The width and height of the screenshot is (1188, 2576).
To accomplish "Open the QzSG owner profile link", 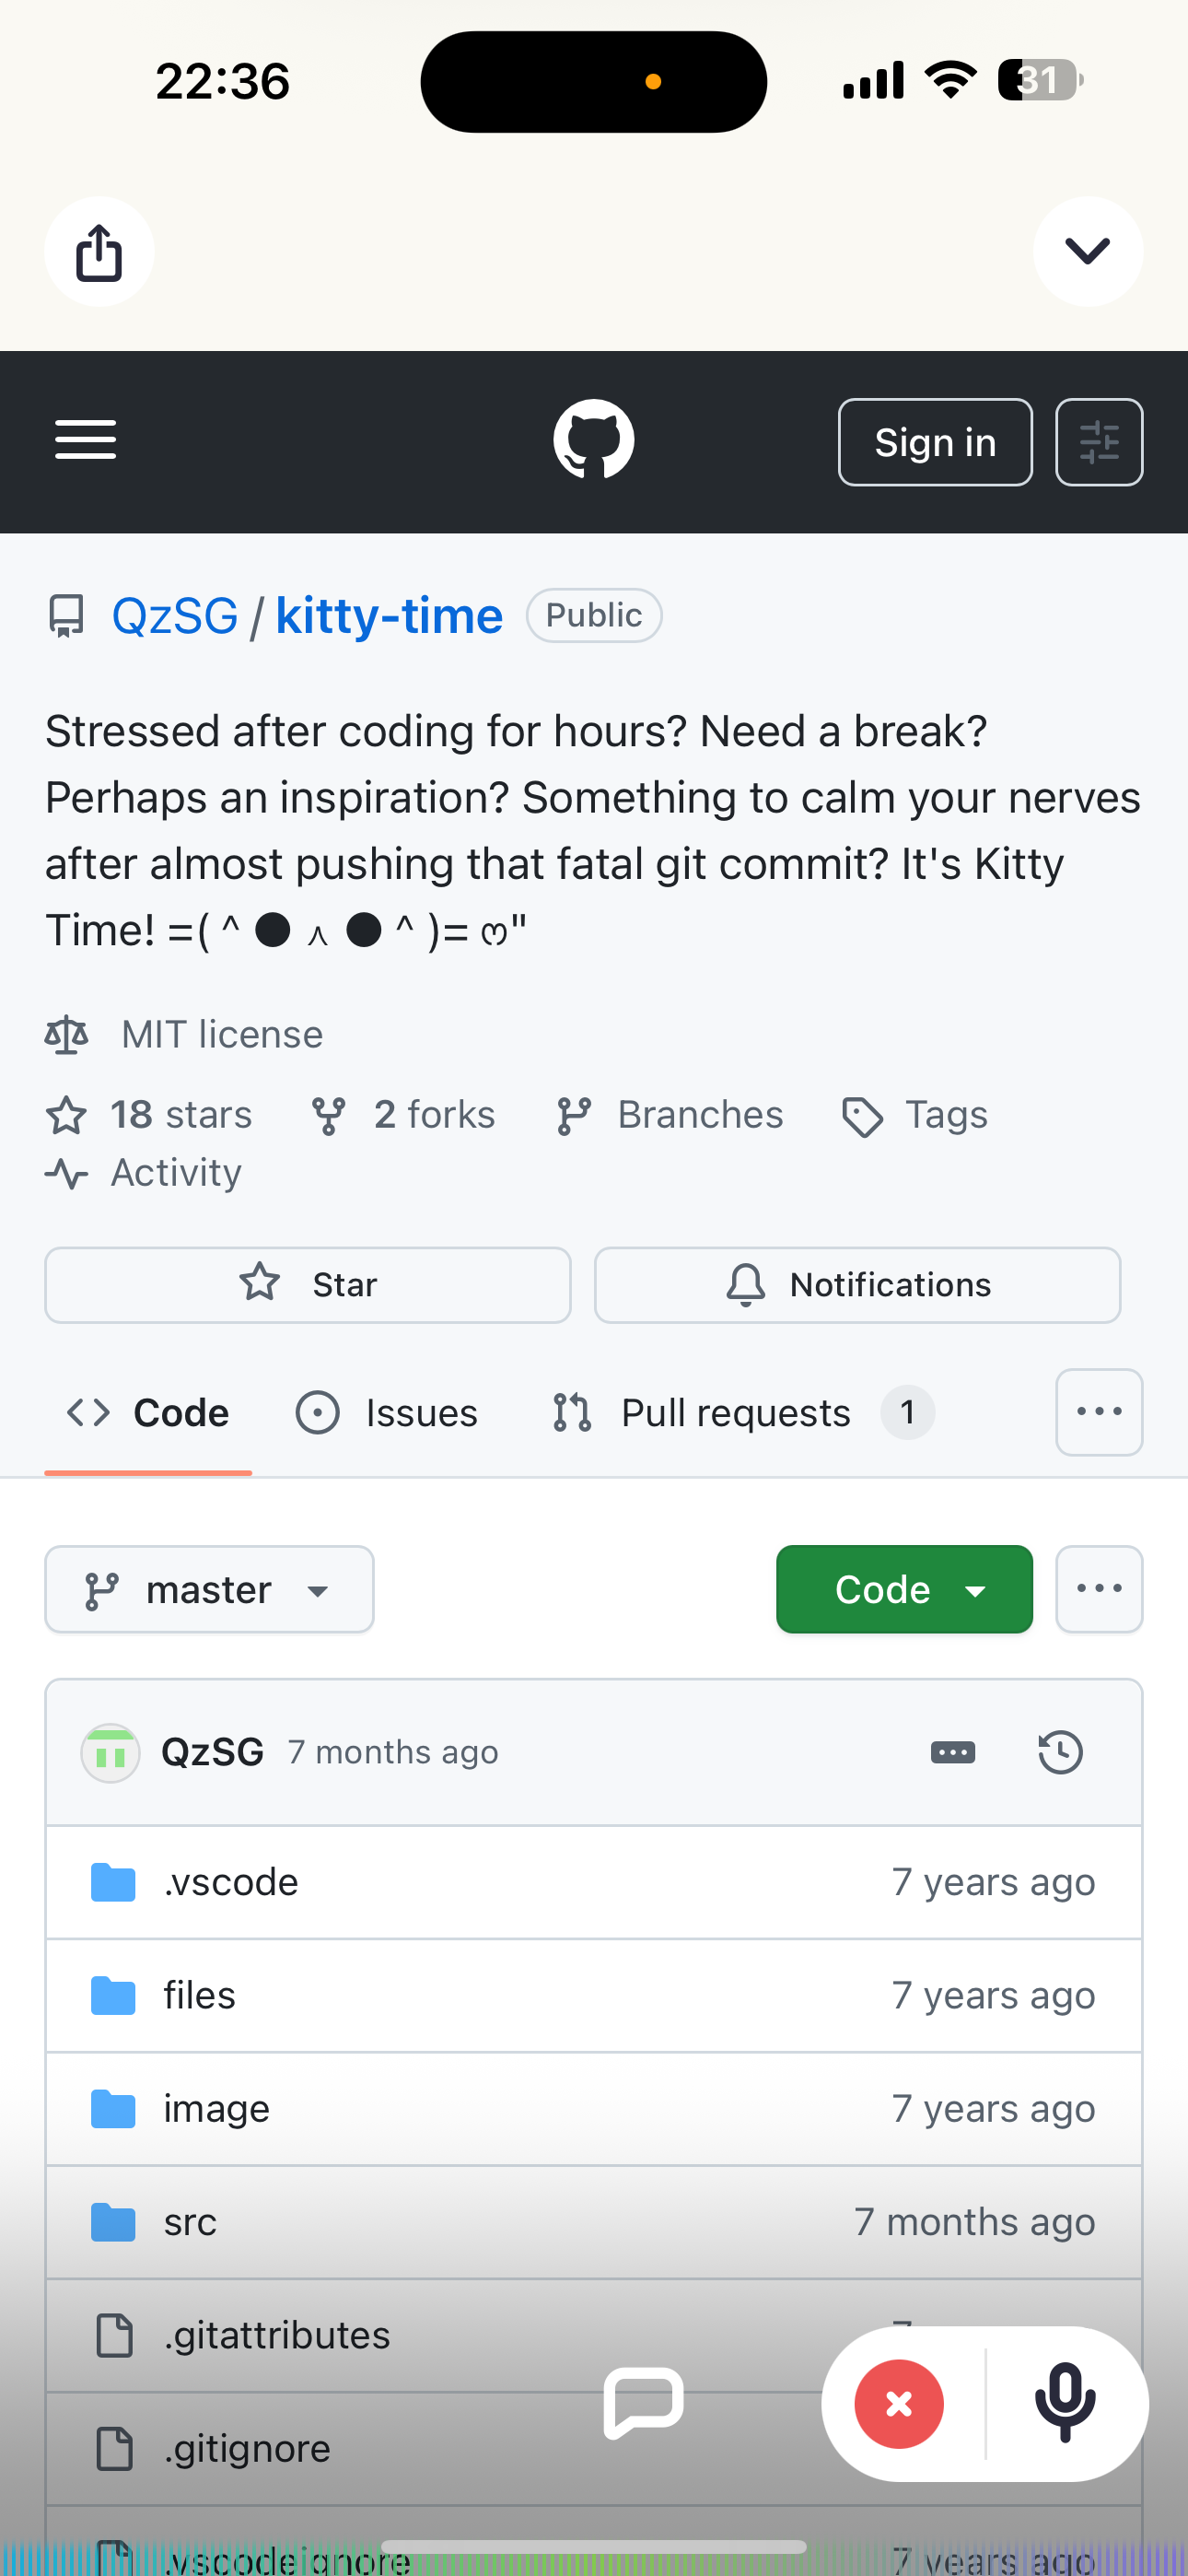I will coord(175,616).
